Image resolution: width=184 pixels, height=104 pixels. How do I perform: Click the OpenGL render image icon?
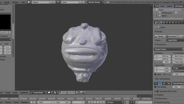coord(81,92)
